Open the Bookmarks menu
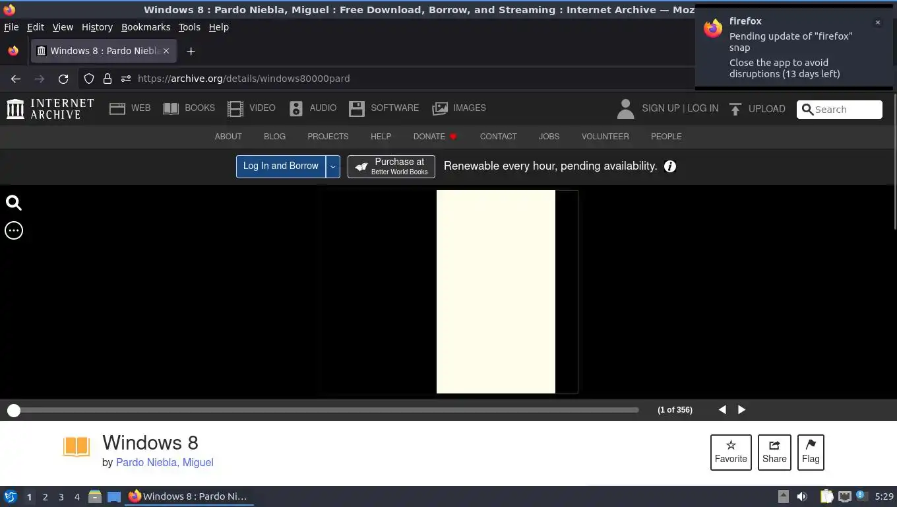897x507 pixels. point(146,27)
